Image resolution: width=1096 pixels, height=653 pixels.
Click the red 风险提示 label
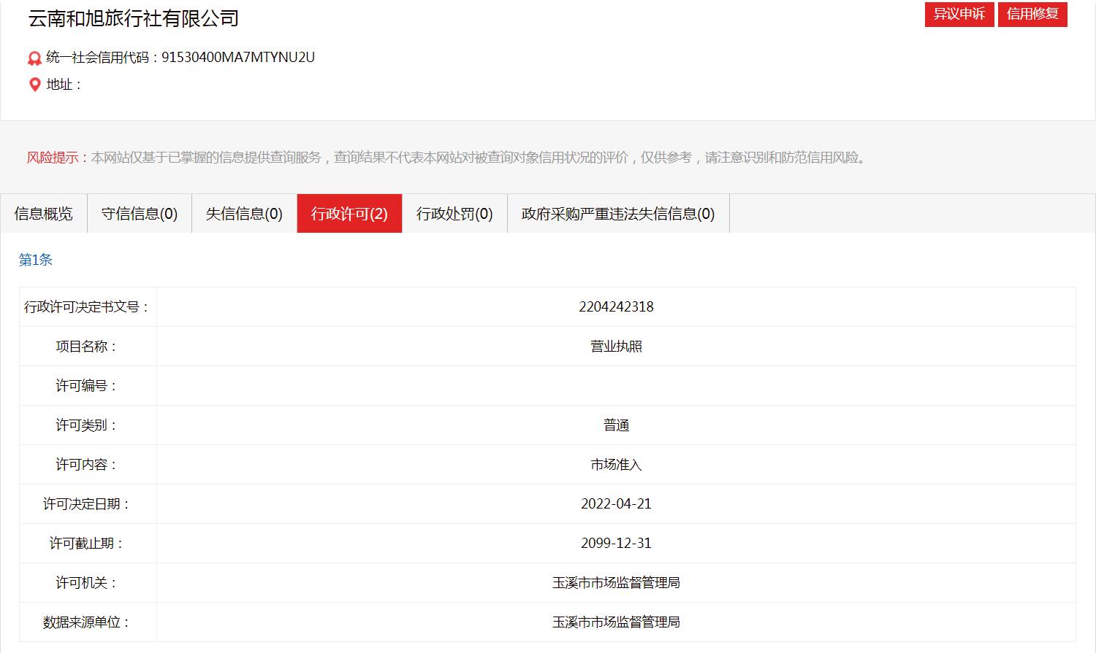tap(53, 158)
